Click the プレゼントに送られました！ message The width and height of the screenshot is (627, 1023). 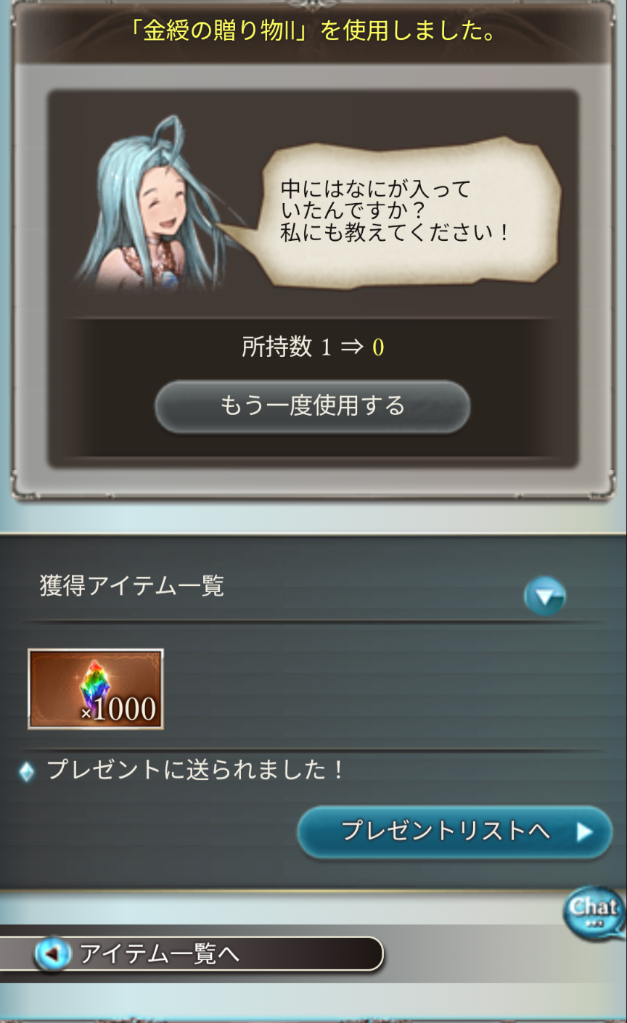coord(195,771)
